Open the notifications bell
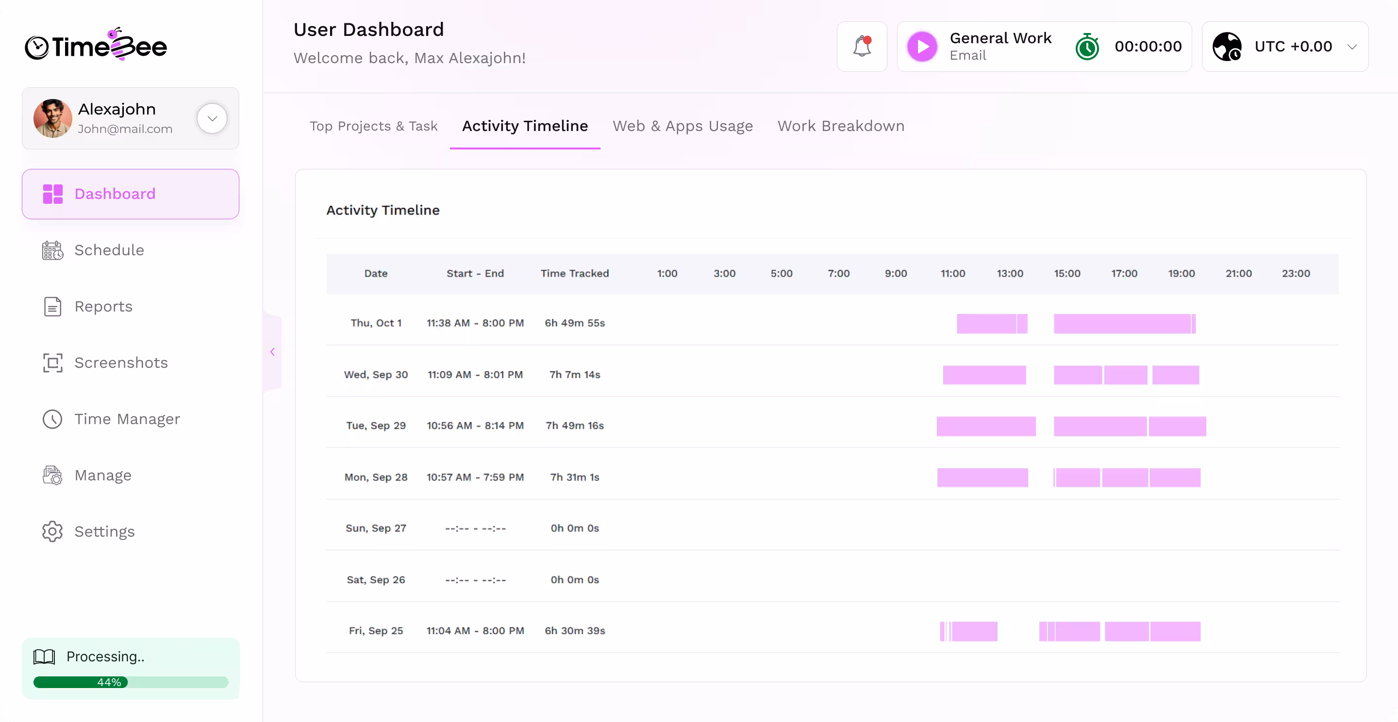The width and height of the screenshot is (1398, 722). click(x=862, y=47)
